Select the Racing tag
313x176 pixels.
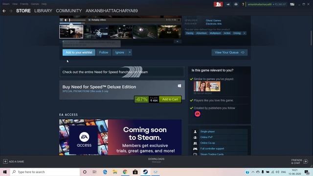pos(190,33)
